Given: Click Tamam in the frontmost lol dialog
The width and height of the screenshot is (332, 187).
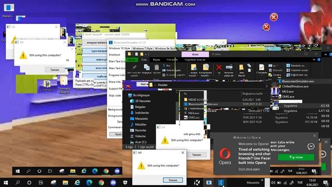Looking at the screenshot, I should pos(173,180).
